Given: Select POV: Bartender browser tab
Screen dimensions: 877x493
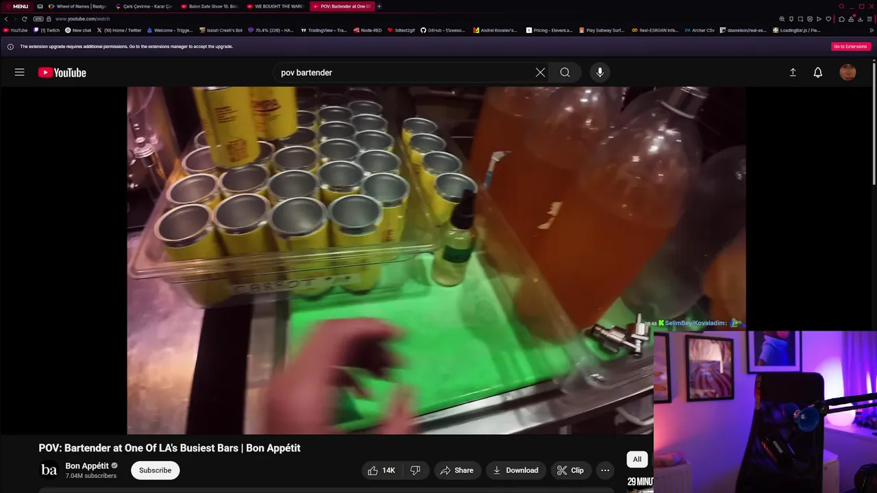Looking at the screenshot, I should tap(341, 6).
